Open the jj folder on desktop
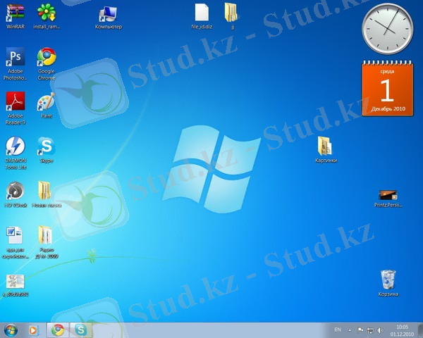This screenshot has width=423, height=338. 232,16
